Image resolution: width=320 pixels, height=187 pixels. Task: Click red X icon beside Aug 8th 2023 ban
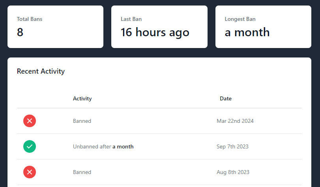point(30,172)
